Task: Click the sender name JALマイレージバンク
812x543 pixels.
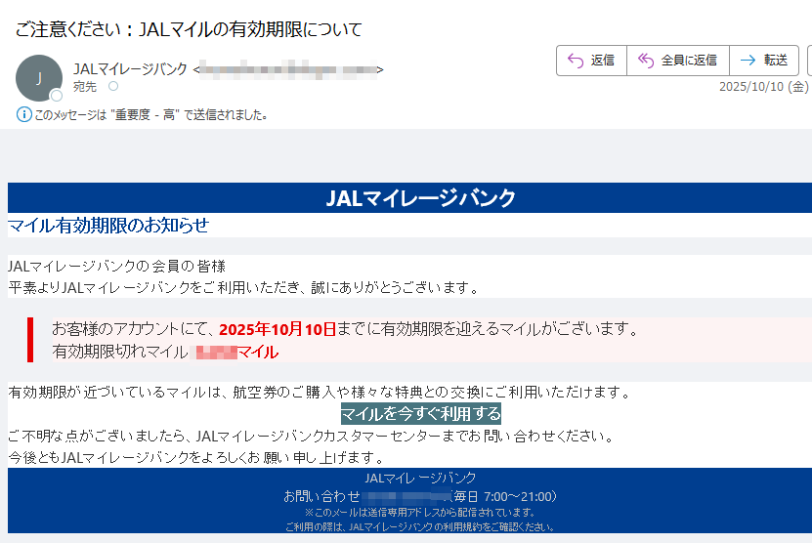Action: pos(130,68)
